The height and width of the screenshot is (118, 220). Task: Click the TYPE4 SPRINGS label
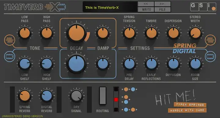[190, 105]
